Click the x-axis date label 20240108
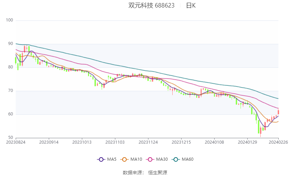Image resolution: width=290 pixels, height=176 pixels. pos(214,142)
